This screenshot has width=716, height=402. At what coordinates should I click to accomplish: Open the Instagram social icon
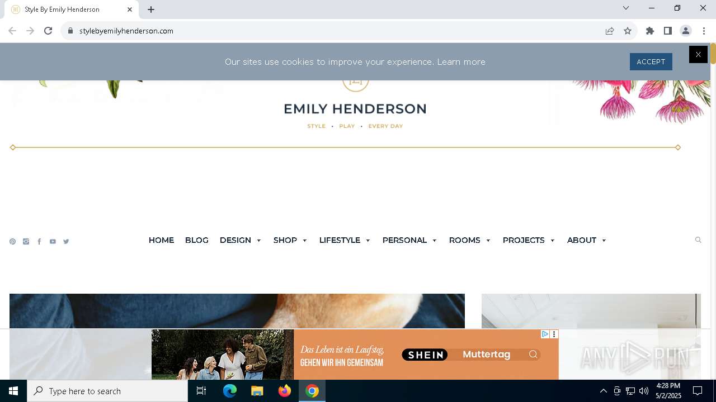pyautogui.click(x=26, y=242)
